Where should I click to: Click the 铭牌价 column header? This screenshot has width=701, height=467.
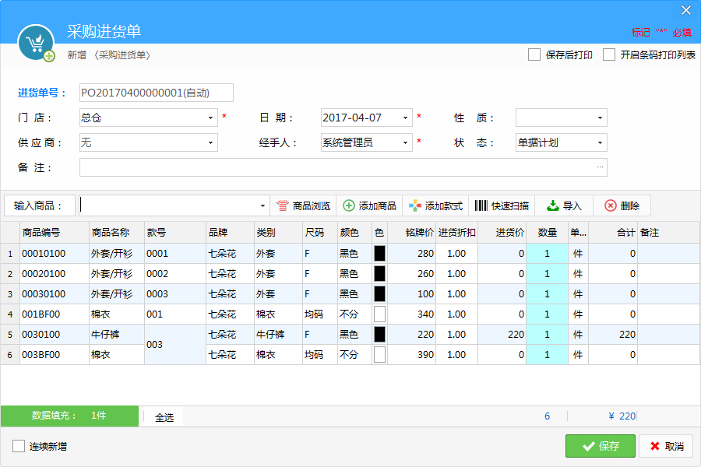click(x=412, y=233)
